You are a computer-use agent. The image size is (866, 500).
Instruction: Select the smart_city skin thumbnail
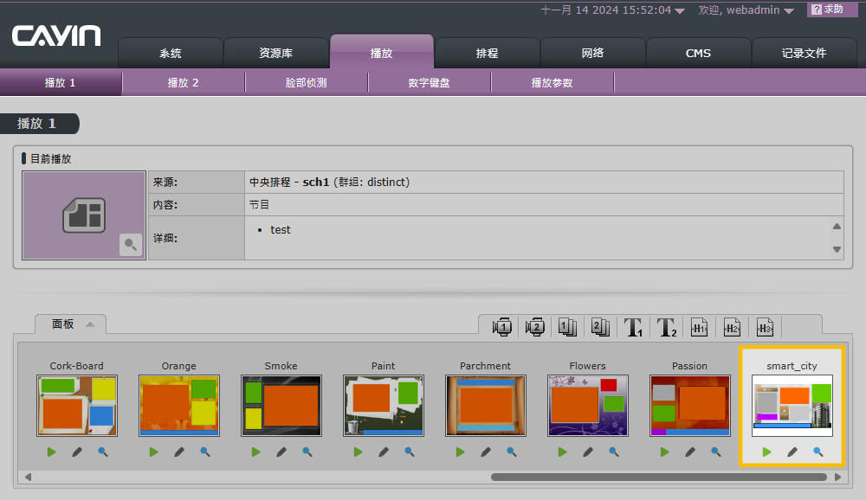[792, 406]
